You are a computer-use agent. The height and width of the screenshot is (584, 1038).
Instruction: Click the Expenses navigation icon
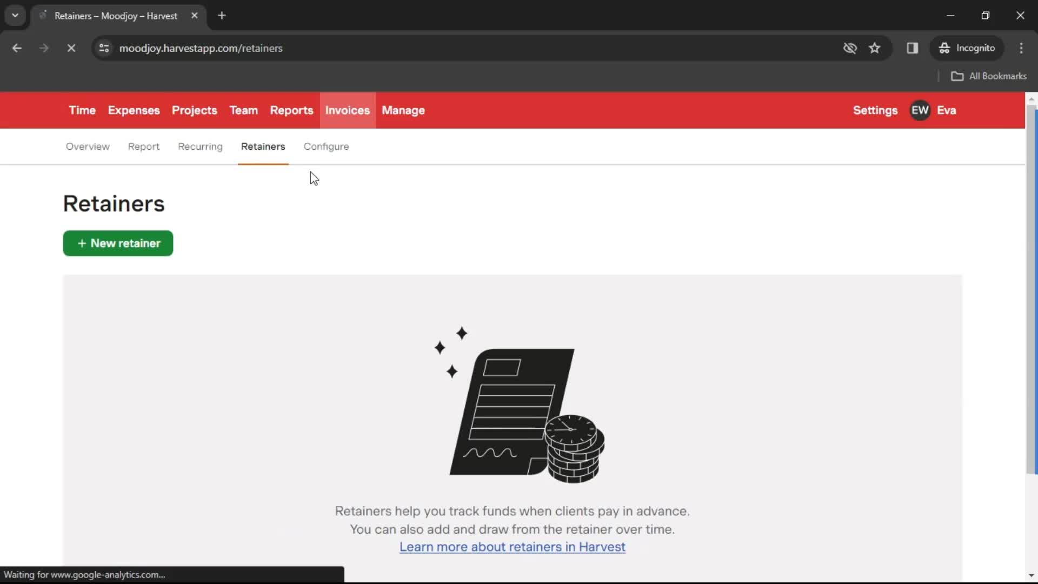tap(134, 110)
